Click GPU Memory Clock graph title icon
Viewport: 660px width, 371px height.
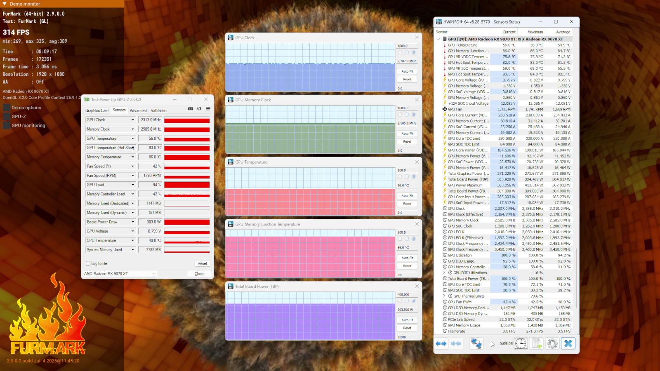click(x=231, y=100)
